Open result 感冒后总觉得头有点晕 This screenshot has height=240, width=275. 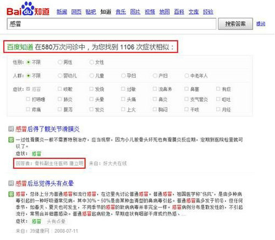tap(45, 183)
